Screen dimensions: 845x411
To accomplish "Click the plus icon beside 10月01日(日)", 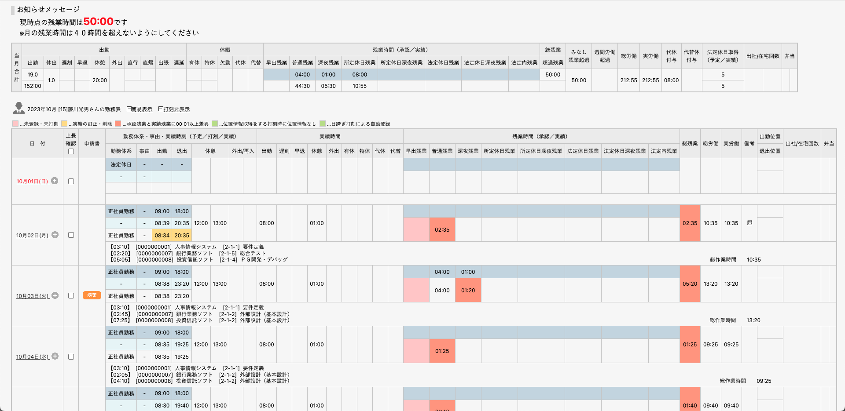I will click(55, 181).
